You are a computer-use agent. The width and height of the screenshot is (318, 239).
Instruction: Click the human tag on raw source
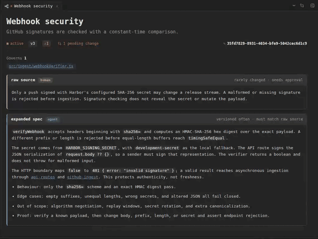coord(45,80)
